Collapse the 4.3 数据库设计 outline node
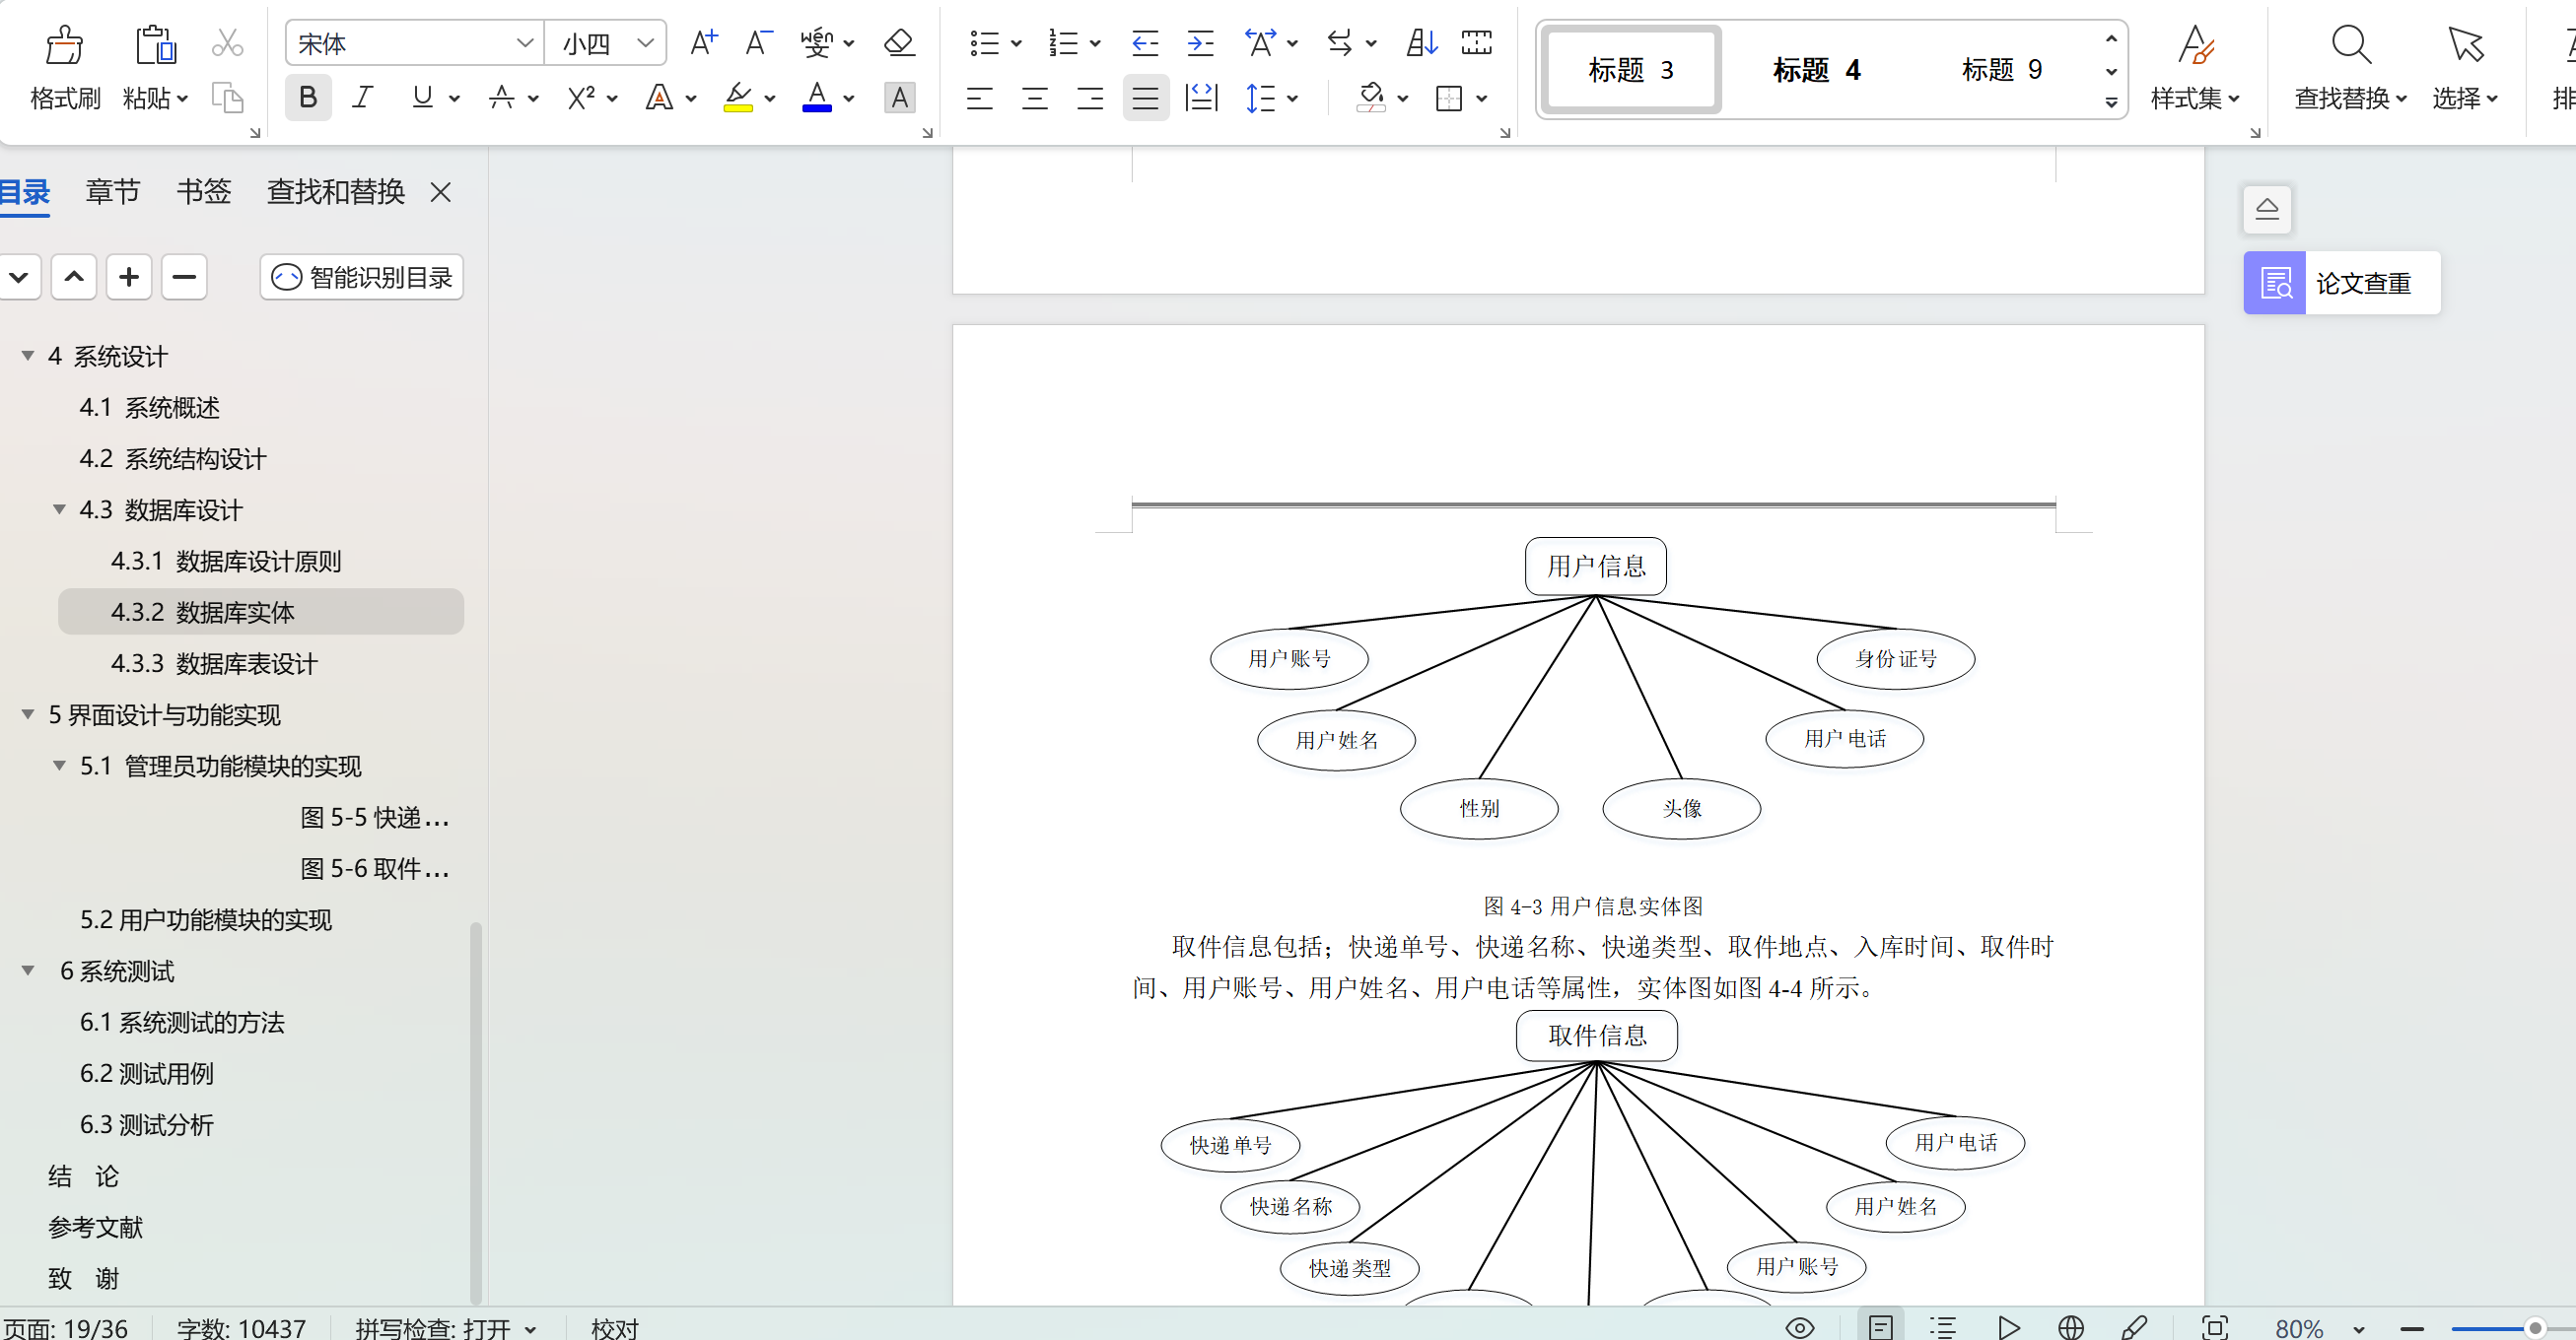 [59, 509]
